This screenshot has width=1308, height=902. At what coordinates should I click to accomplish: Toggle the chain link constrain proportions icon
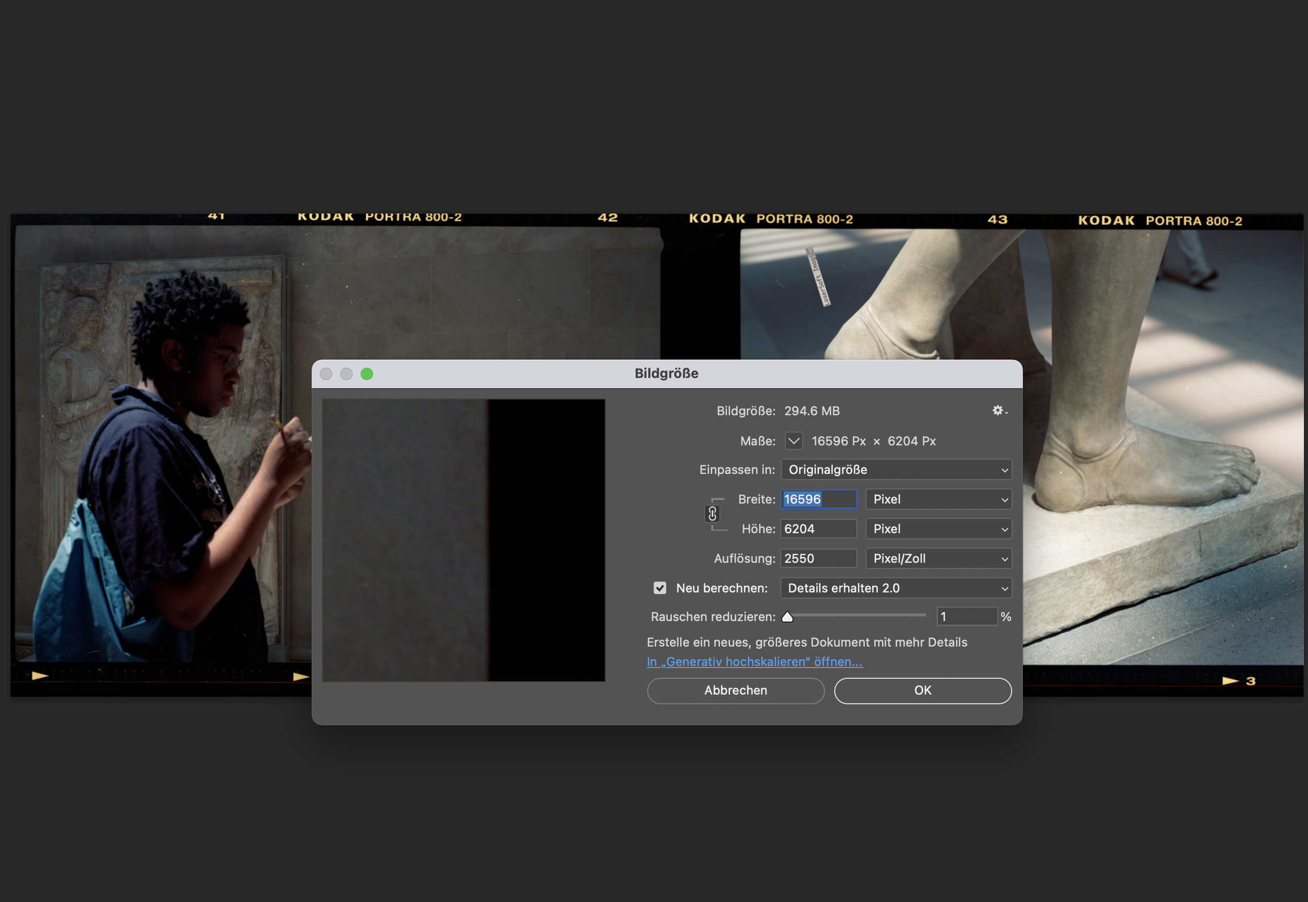click(712, 513)
